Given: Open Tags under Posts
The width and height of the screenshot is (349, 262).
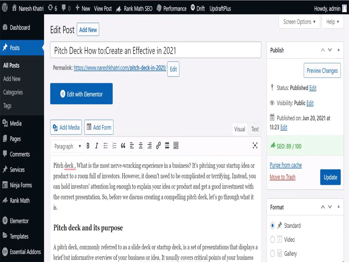Looking at the screenshot, I should [7, 106].
